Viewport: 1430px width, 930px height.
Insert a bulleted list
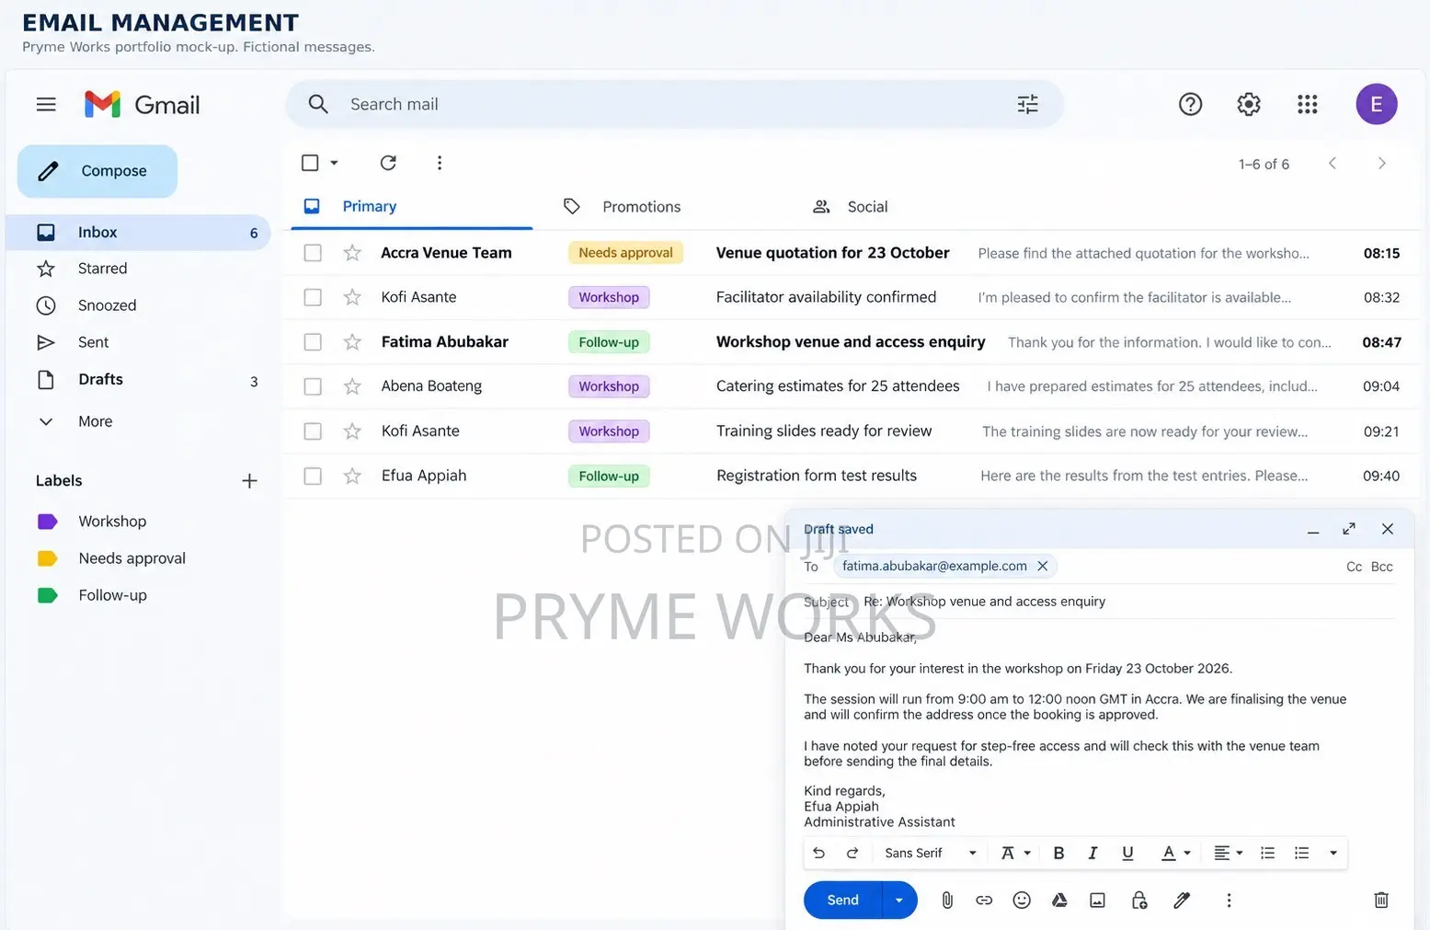click(1301, 853)
